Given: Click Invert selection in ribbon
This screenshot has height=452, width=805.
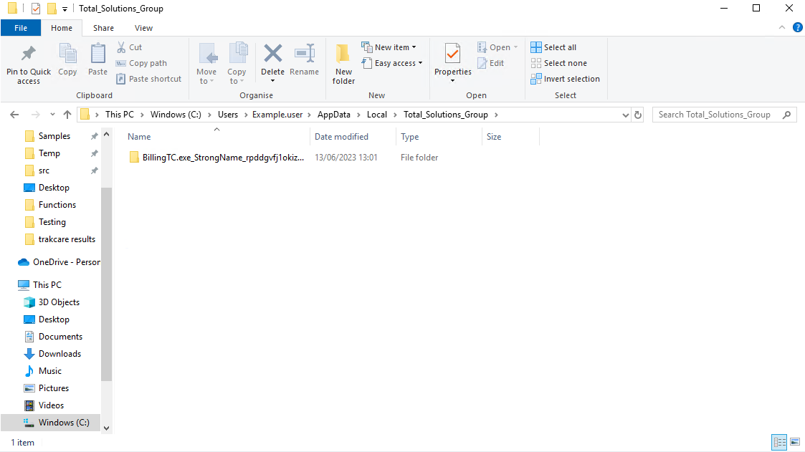Looking at the screenshot, I should tap(565, 79).
